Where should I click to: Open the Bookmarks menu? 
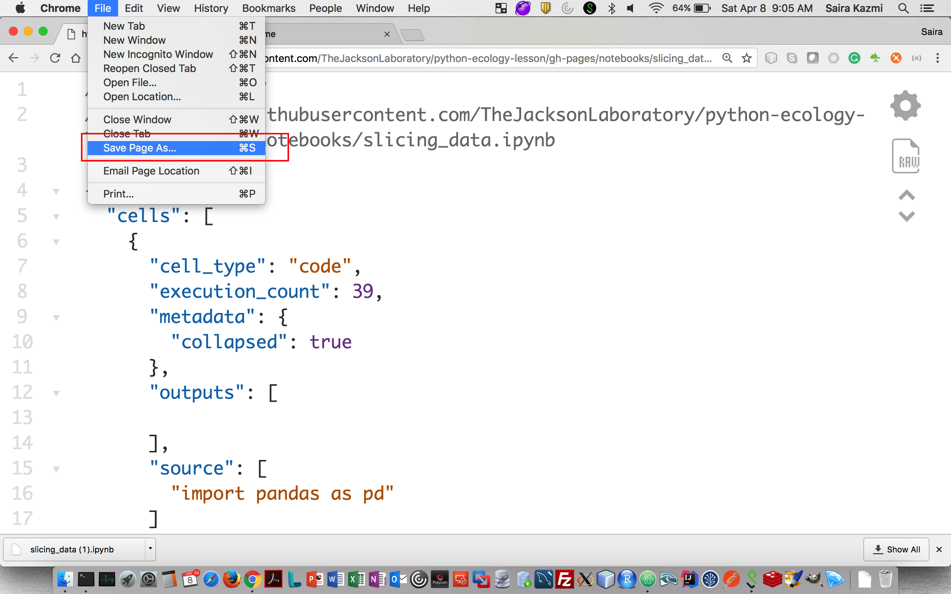pyautogui.click(x=269, y=8)
